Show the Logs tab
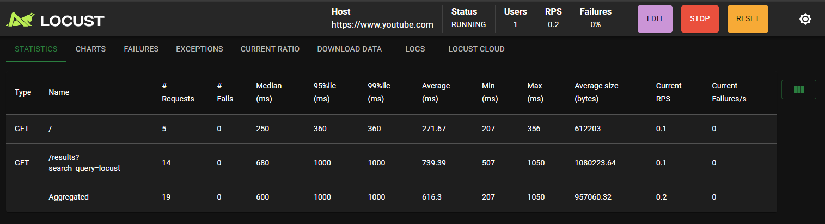The width and height of the screenshot is (825, 224). point(415,49)
